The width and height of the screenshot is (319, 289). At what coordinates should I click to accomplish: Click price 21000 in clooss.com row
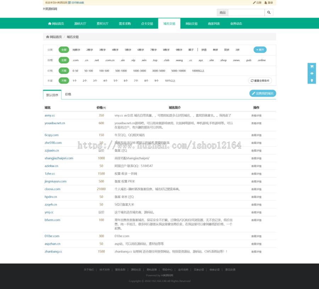pyautogui.click(x=101, y=189)
